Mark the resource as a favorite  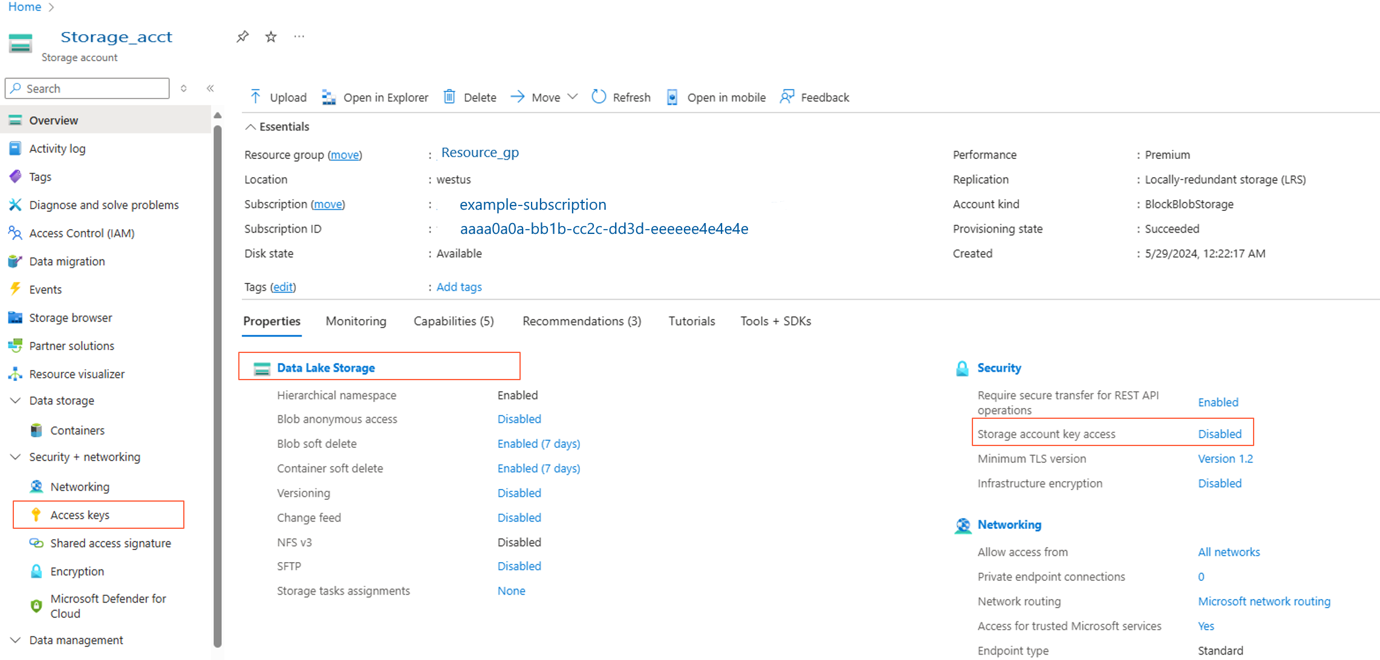[271, 37]
